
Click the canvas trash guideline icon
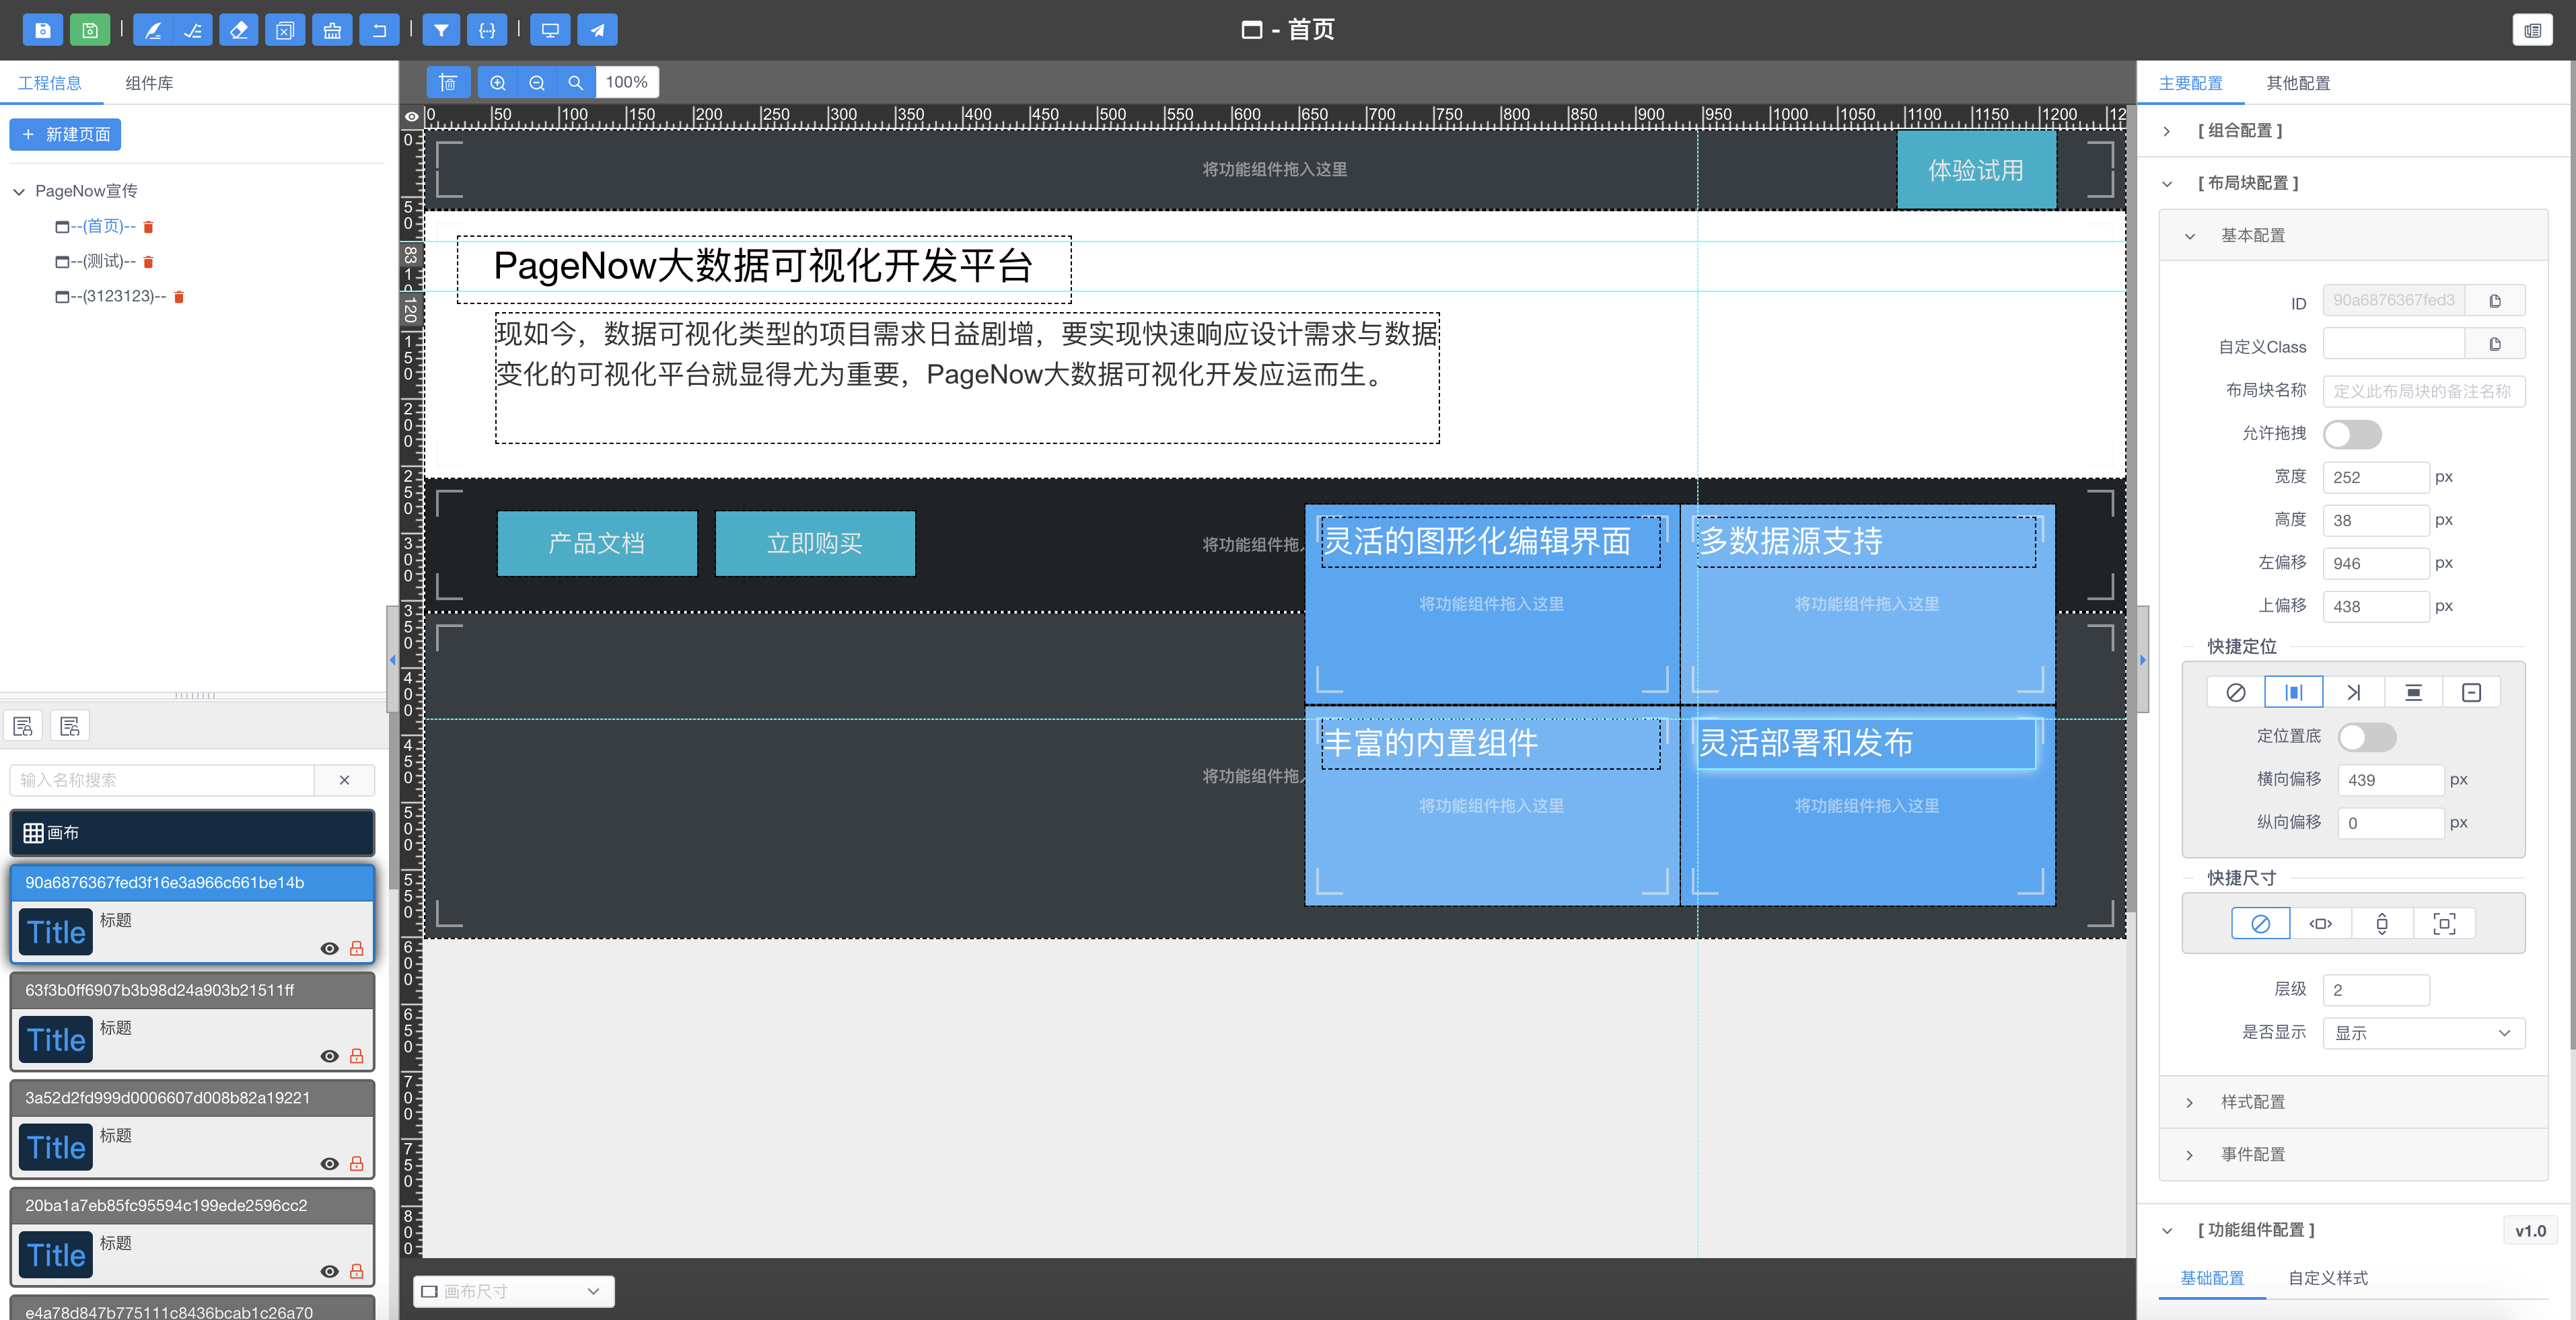click(x=449, y=82)
